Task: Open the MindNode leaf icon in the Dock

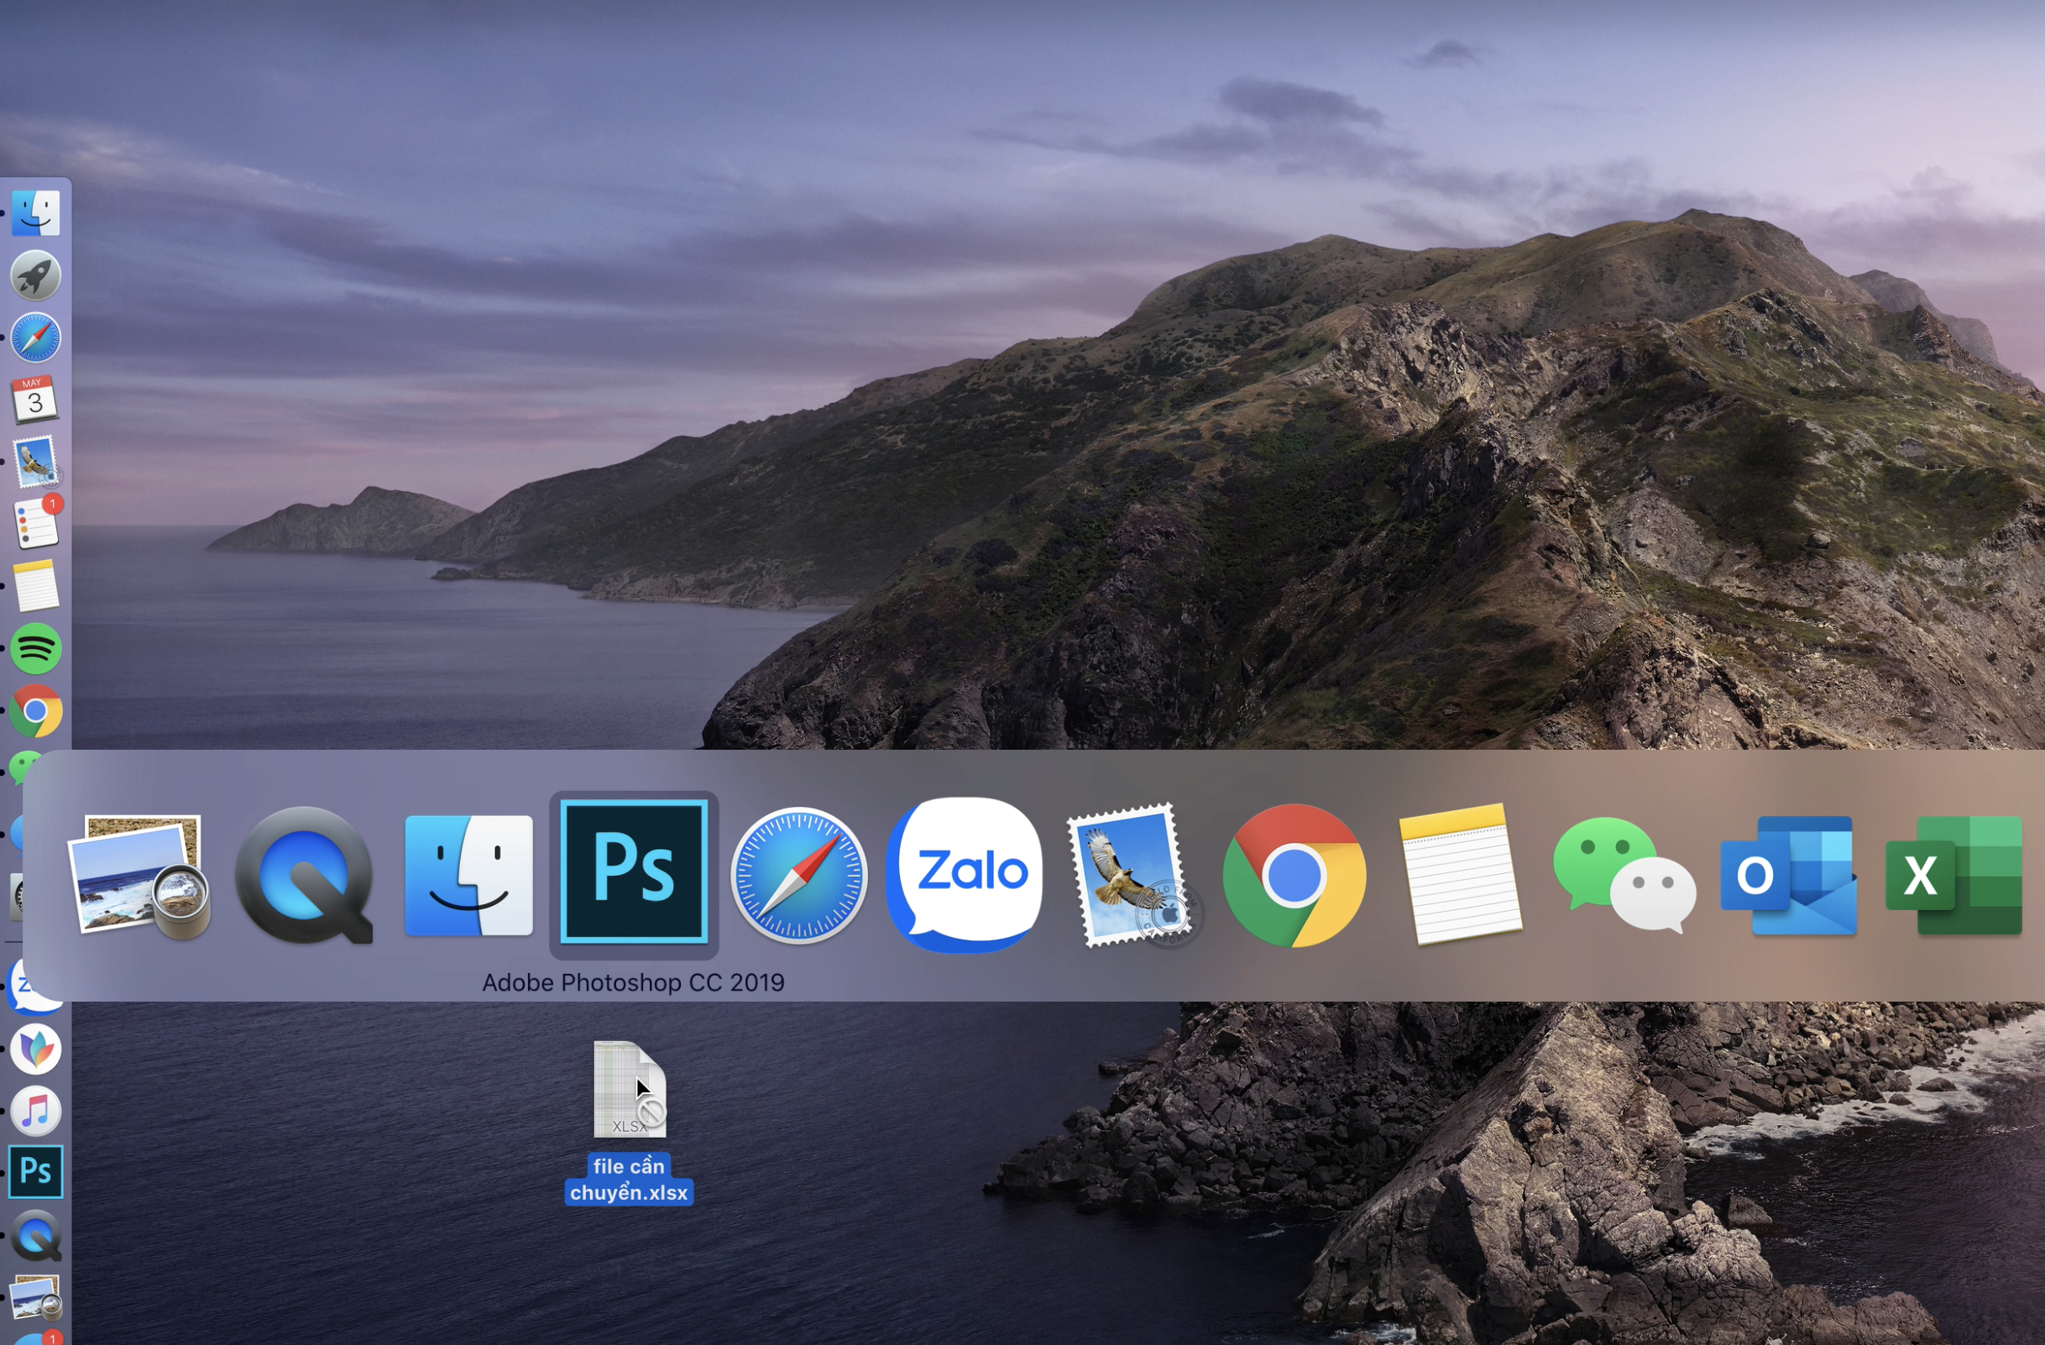Action: tap(35, 1049)
